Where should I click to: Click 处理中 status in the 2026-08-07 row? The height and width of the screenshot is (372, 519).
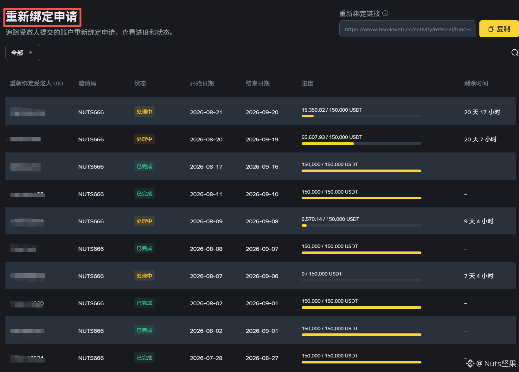click(144, 276)
